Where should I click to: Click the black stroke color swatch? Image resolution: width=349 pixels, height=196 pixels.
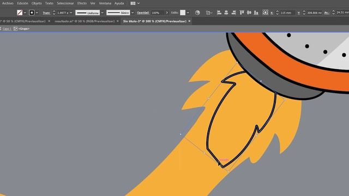pyautogui.click(x=32, y=13)
